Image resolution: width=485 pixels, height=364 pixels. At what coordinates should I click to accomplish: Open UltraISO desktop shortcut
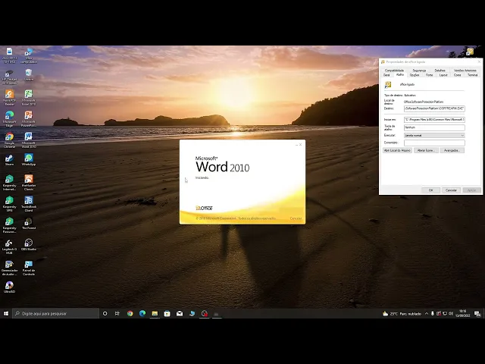(9, 287)
